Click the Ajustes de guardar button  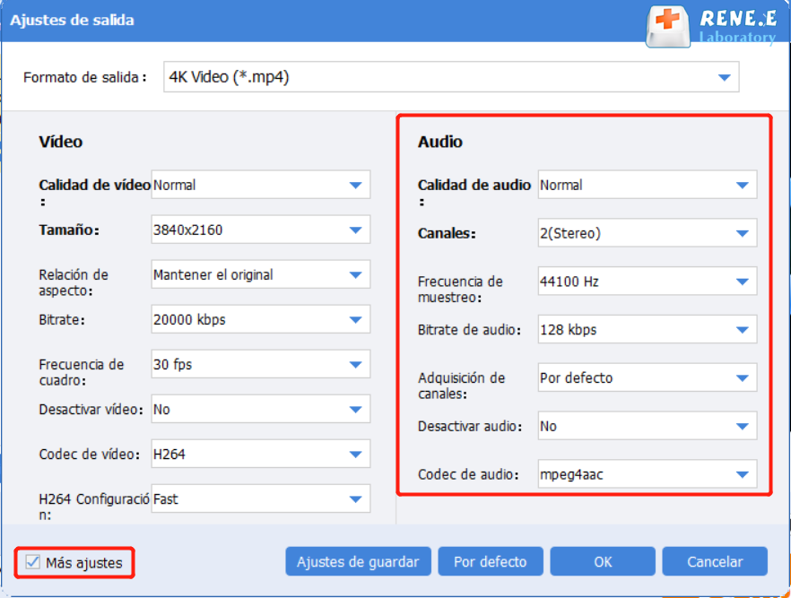click(358, 562)
